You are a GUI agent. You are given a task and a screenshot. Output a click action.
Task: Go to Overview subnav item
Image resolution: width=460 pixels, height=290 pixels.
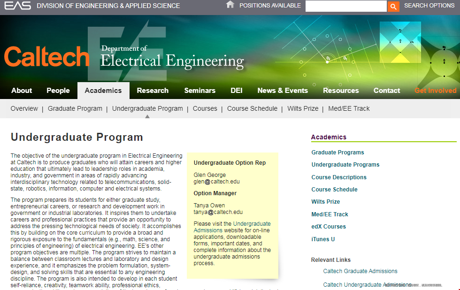coord(24,108)
